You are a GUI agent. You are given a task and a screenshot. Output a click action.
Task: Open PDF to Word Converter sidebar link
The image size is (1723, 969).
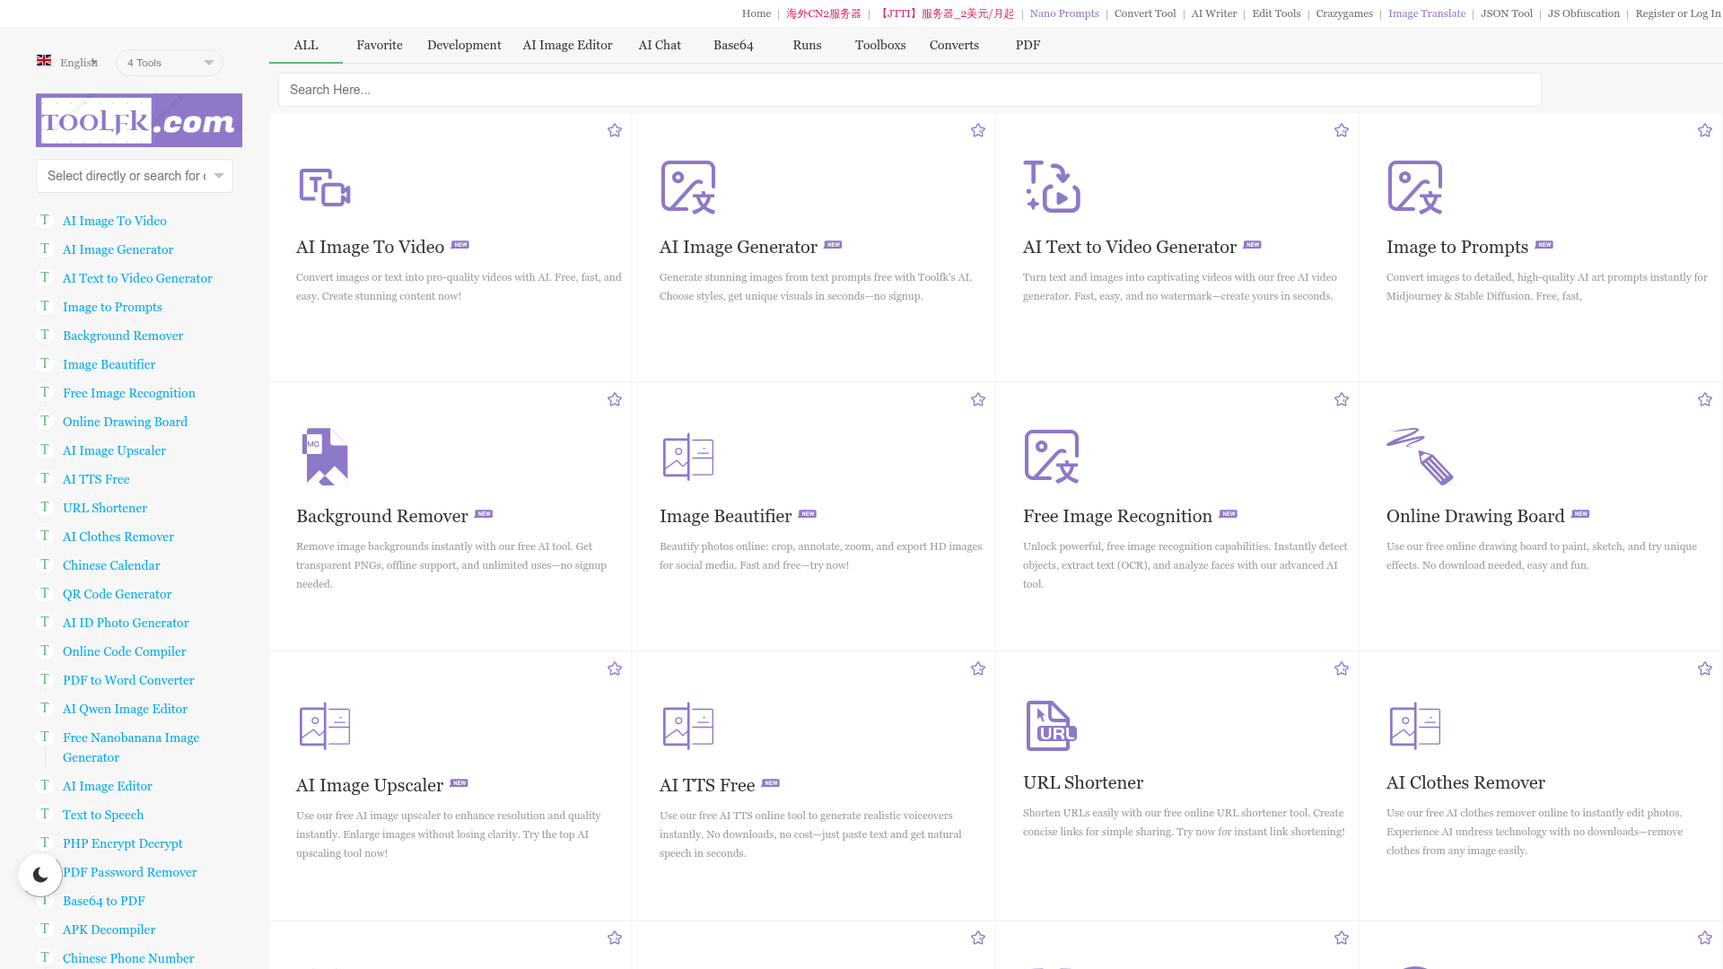[x=128, y=680]
